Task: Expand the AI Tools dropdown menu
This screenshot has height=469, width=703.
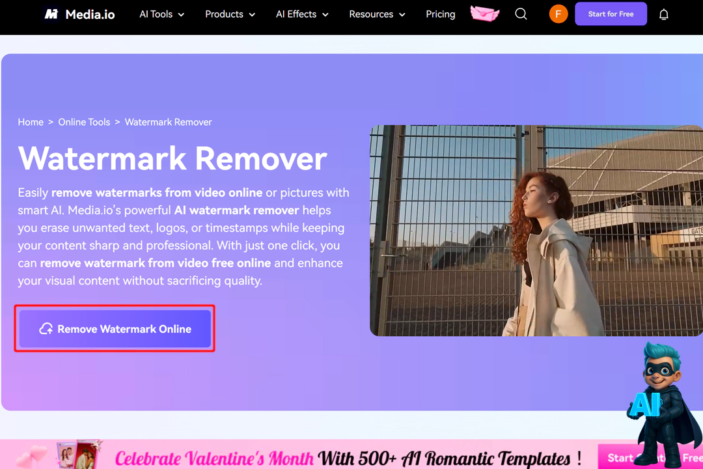Action: pyautogui.click(x=162, y=14)
